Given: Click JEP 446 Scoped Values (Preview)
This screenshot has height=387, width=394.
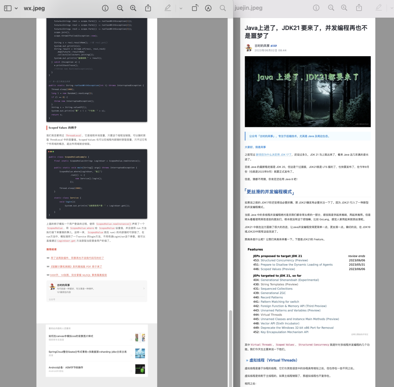Looking at the screenshot, I should (278, 269).
